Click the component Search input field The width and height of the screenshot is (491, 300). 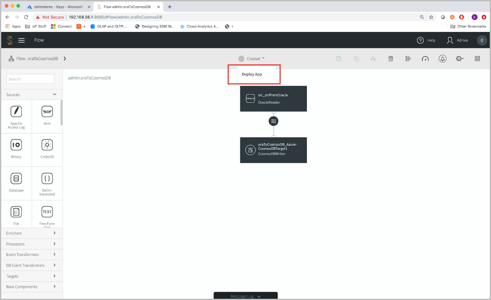(x=31, y=79)
